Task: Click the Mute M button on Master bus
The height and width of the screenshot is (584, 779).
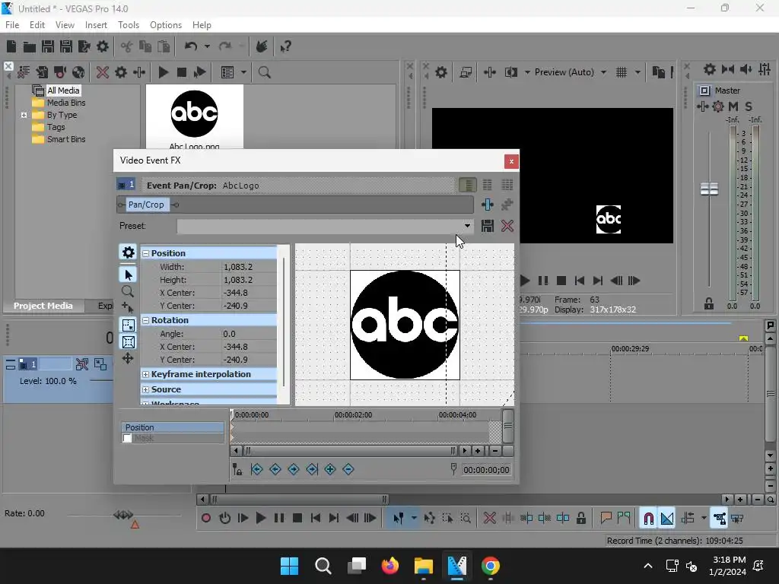Action: pyautogui.click(x=733, y=106)
